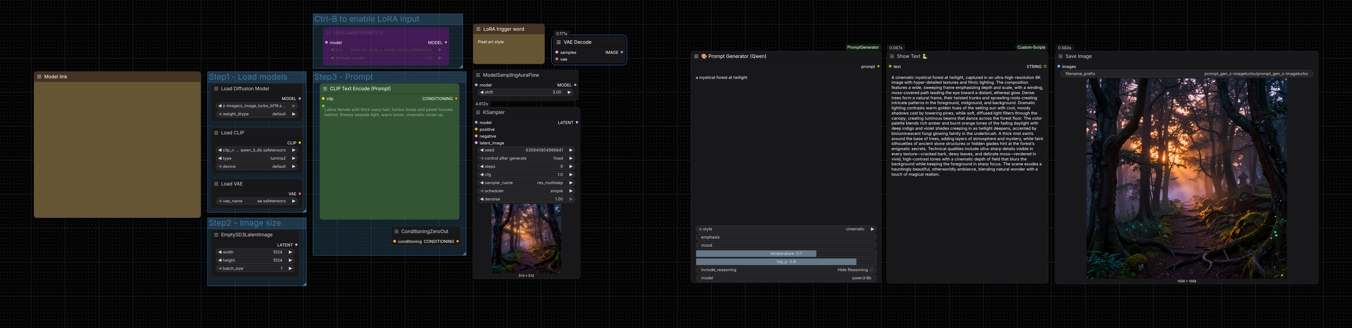Open the Show Text node menu icon
1352x328 pixels.
point(892,56)
